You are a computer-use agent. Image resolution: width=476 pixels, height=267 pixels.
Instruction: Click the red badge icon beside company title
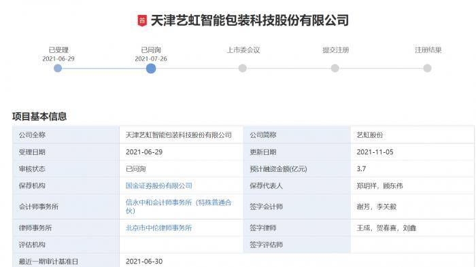[142, 20]
